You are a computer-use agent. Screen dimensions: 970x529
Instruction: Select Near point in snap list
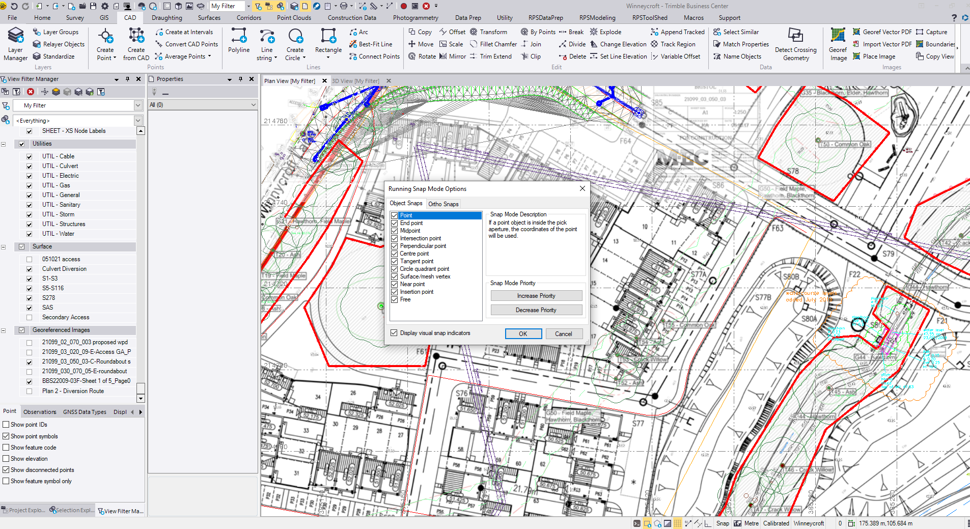coord(412,284)
